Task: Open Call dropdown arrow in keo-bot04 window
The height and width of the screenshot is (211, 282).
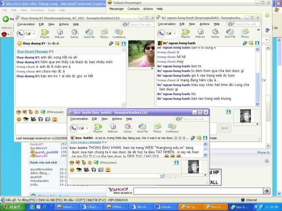Action: (x=87, y=128)
